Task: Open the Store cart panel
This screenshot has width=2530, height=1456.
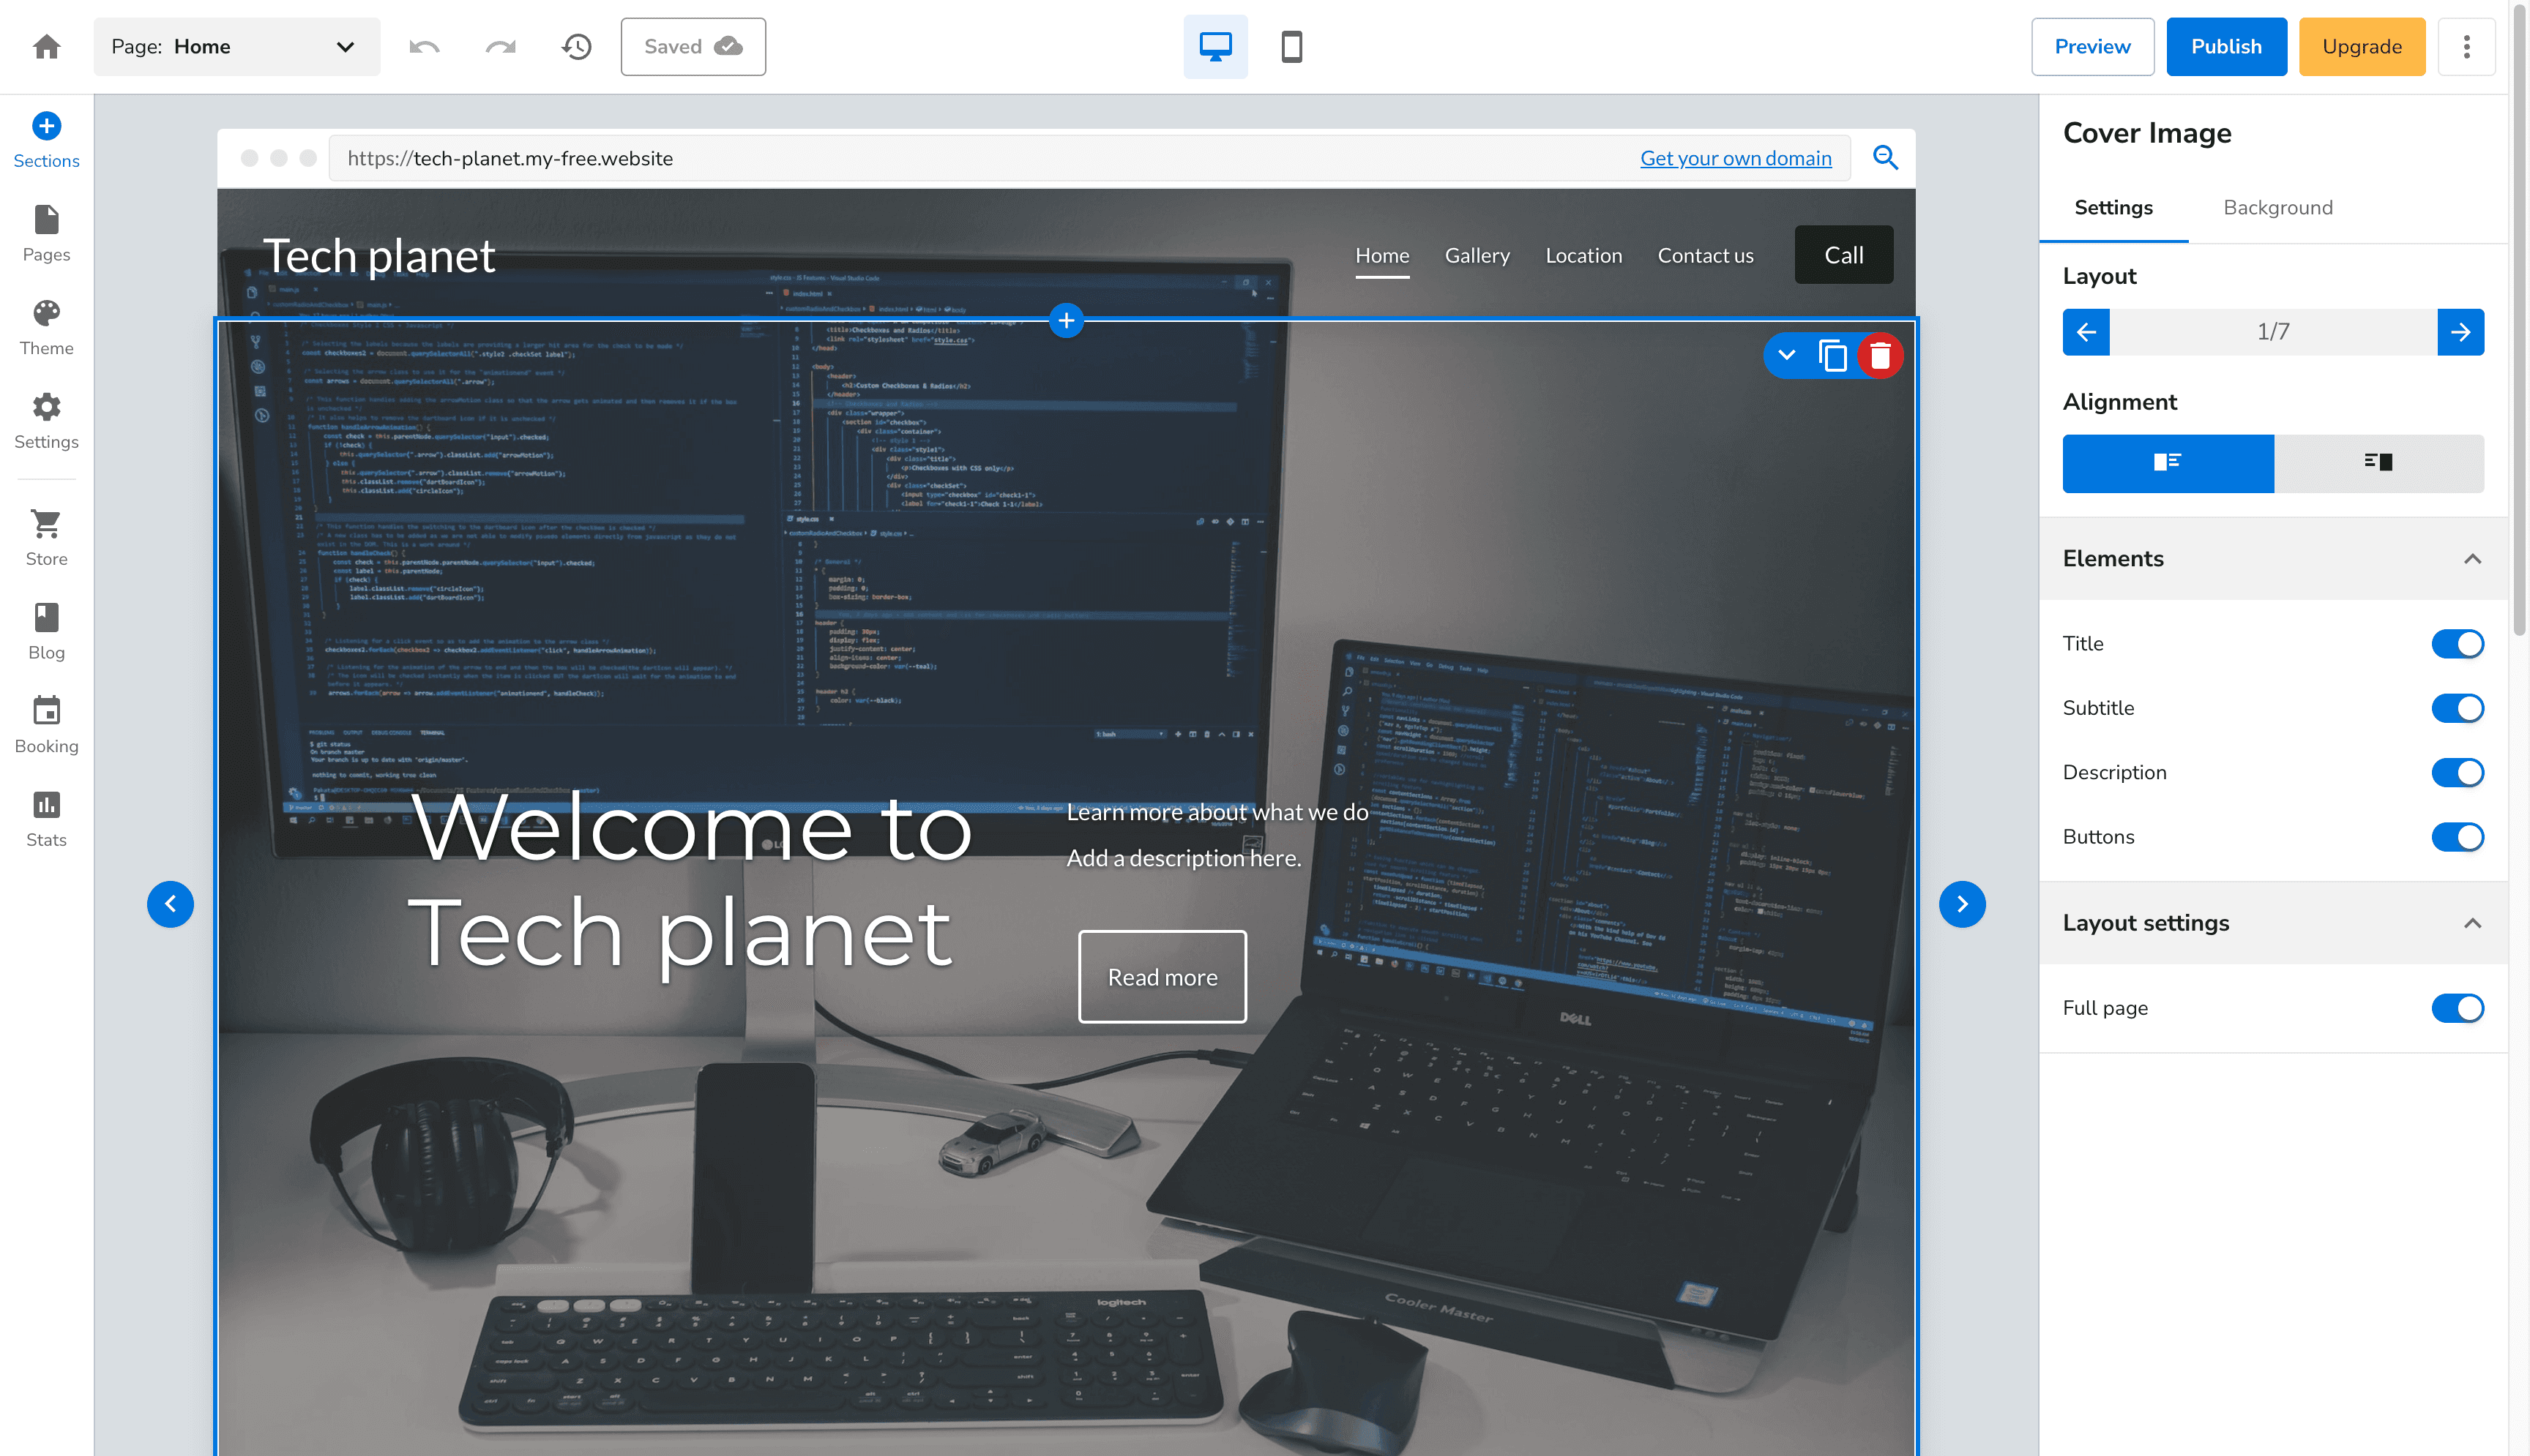Action: coord(46,538)
